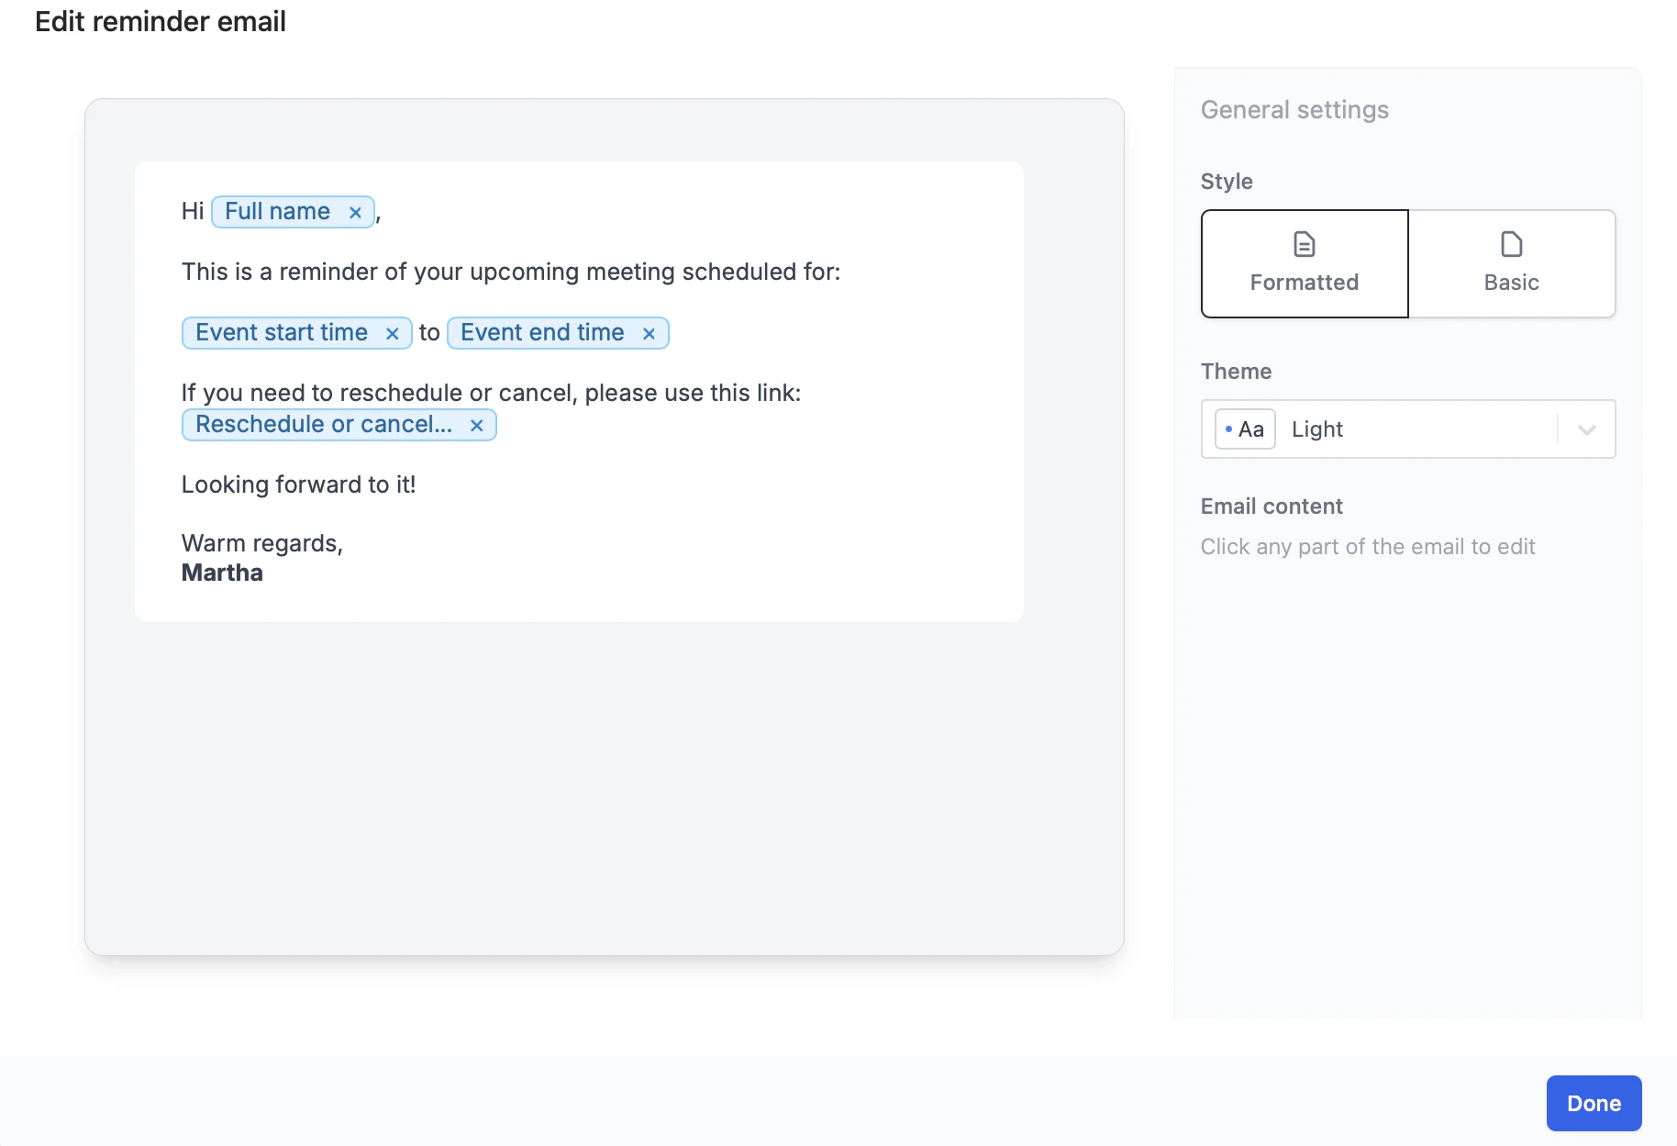Click the Edit reminder email heading
Screen dimensions: 1677x1146
160,21
